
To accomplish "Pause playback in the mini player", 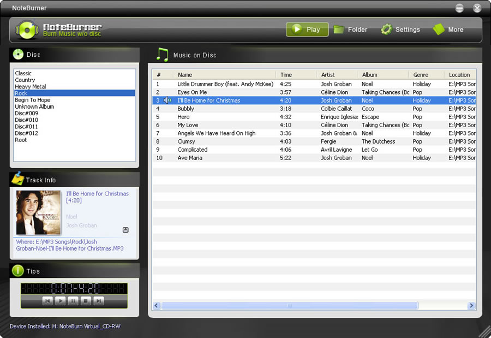I will point(73,301).
